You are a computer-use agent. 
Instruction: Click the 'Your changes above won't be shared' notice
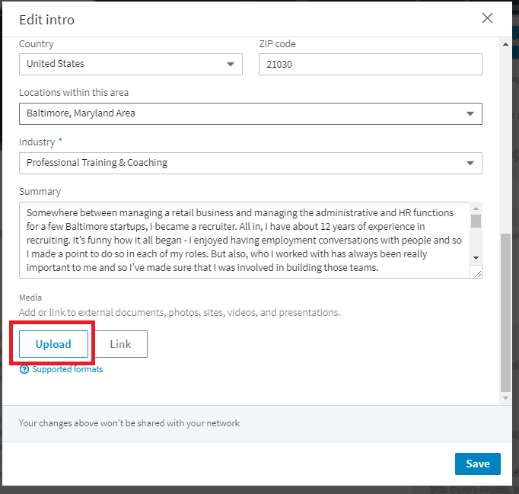click(x=129, y=423)
